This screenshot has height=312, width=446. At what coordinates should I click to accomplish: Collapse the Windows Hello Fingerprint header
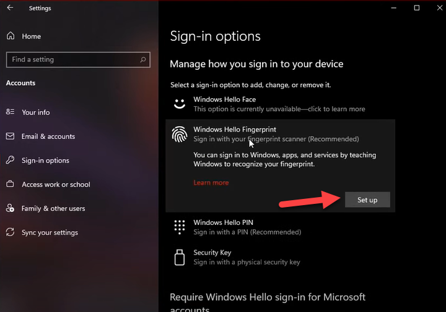pyautogui.click(x=276, y=134)
